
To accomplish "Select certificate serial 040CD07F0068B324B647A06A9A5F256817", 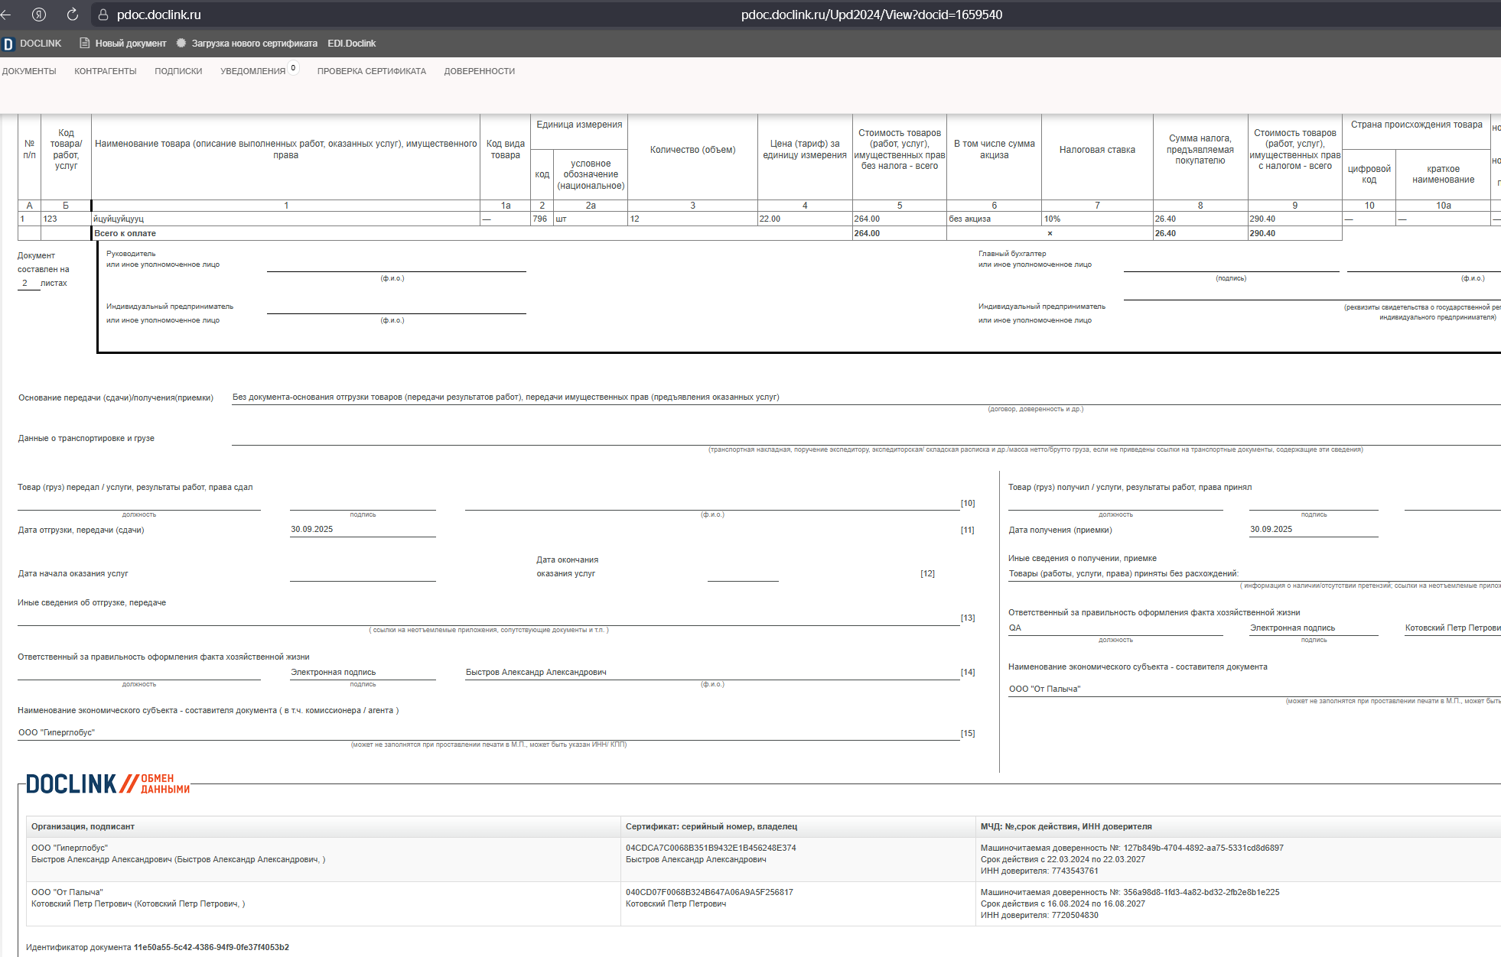I will tap(709, 892).
